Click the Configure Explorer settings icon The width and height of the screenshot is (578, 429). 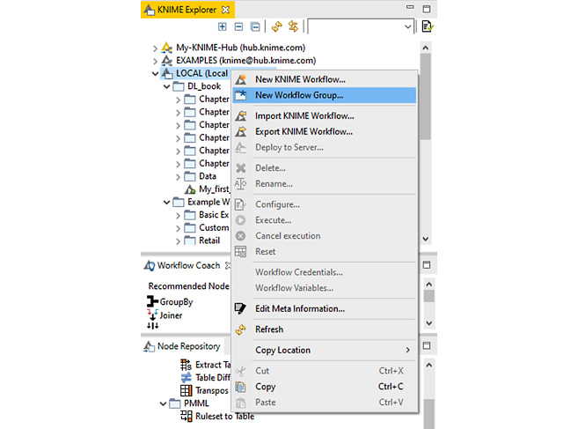[x=428, y=26]
